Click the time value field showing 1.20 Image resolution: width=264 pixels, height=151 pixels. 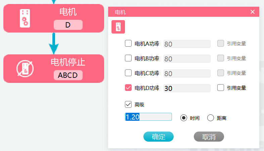(x=148, y=117)
